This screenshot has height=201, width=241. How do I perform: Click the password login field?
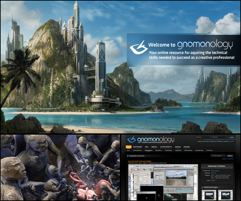coord(218,137)
